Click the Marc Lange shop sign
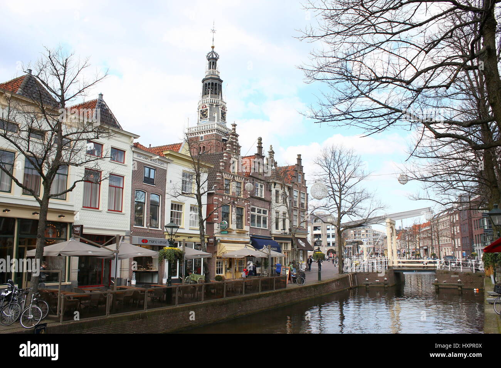This screenshot has width=501, height=368. [x=150, y=241]
